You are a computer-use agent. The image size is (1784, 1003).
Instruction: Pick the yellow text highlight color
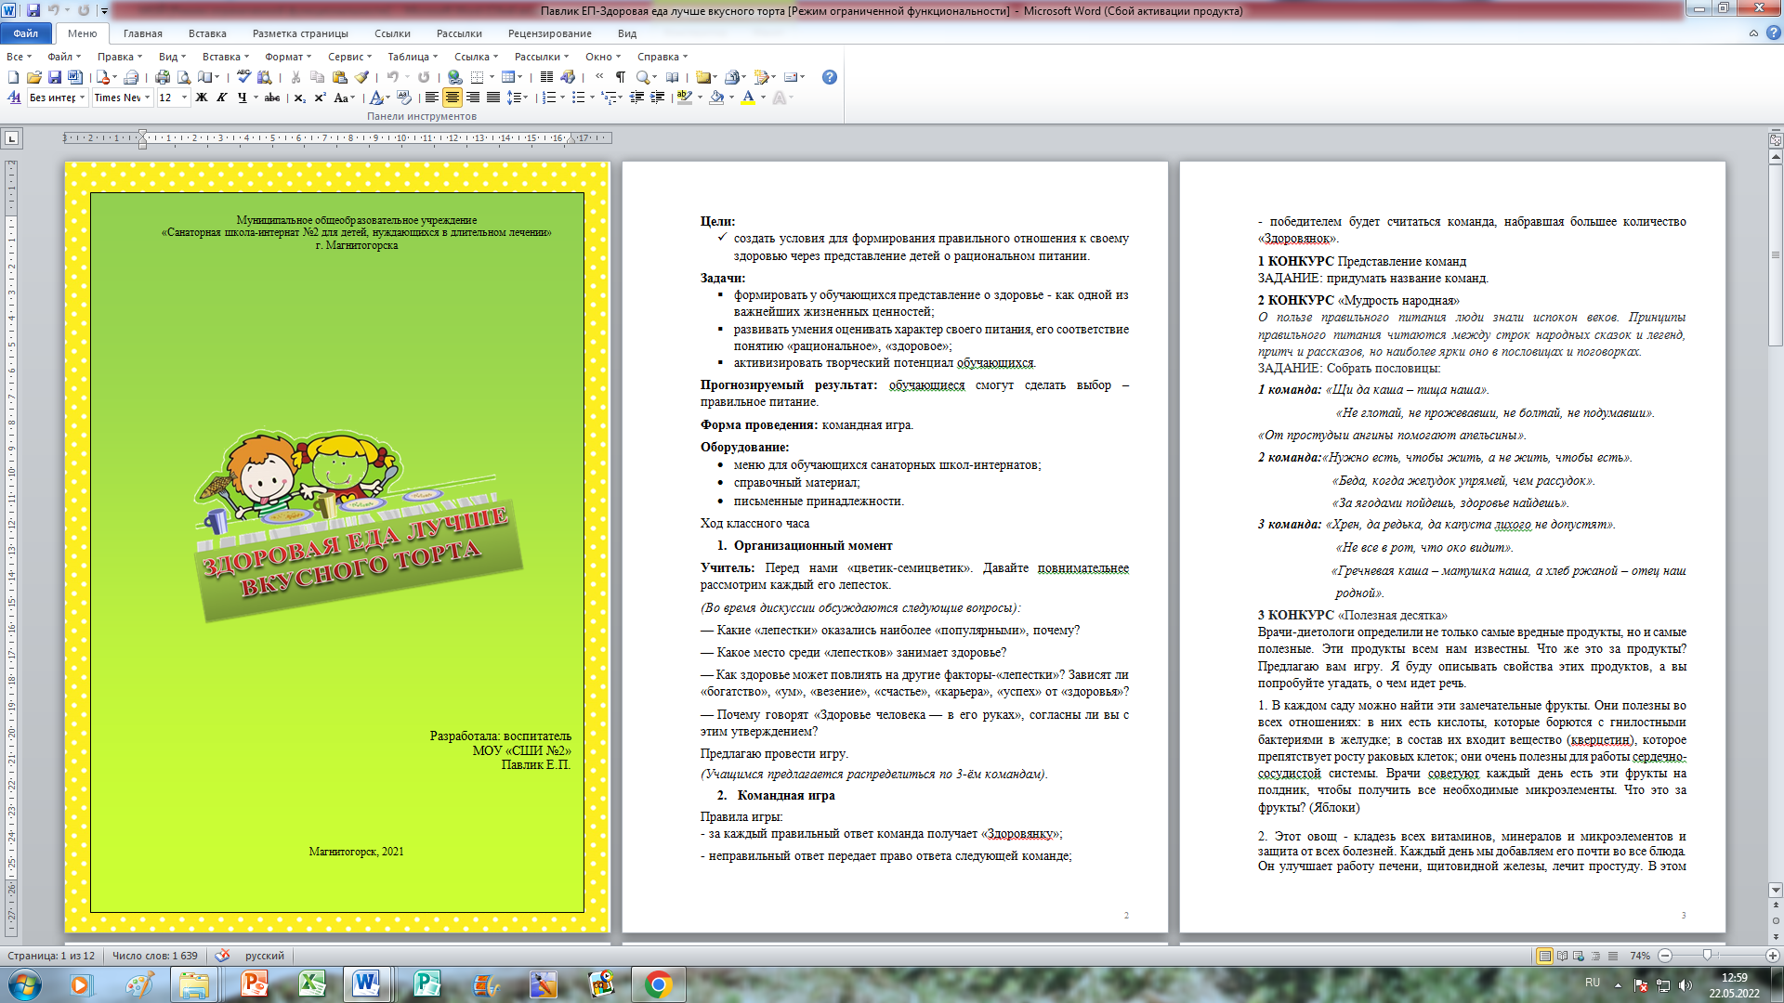point(685,98)
